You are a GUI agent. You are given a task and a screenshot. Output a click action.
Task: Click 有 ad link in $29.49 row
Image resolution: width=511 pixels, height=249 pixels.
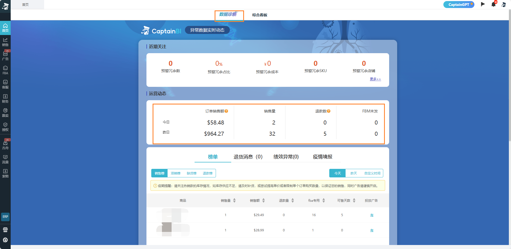372,215
